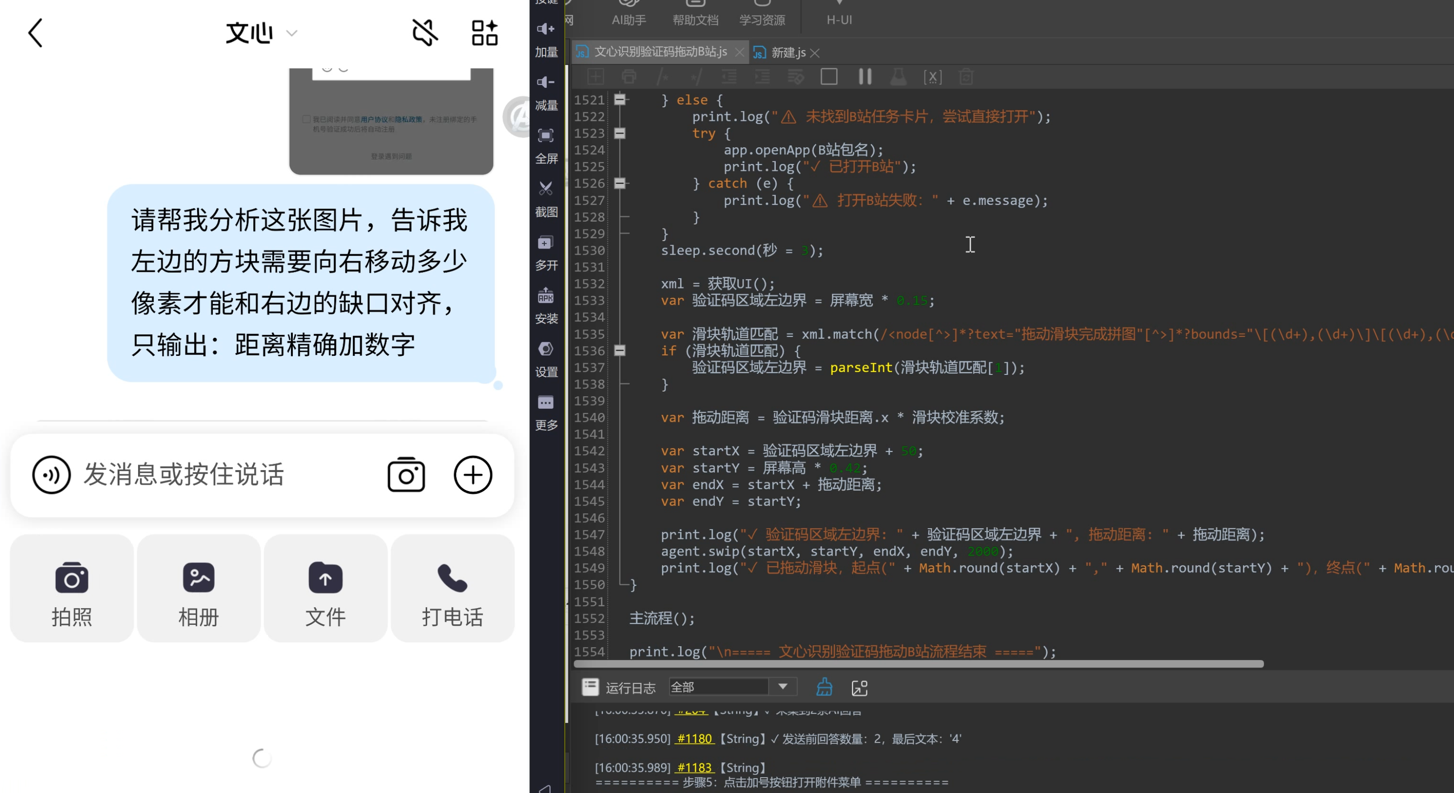Click the pause icon in editor toolbar

[865, 77]
